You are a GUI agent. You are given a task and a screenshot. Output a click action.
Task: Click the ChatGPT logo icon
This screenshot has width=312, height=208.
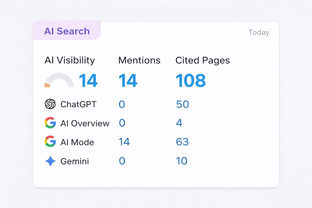pos(50,104)
